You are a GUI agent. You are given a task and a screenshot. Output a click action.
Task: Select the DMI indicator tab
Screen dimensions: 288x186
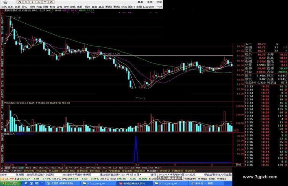pos(35,168)
